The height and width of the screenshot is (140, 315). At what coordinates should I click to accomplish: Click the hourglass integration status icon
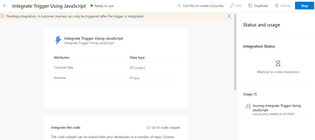click(278, 64)
